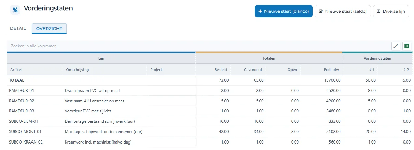
Task: Focus the Zoeken in alle kolommen search field
Action: tap(198, 46)
